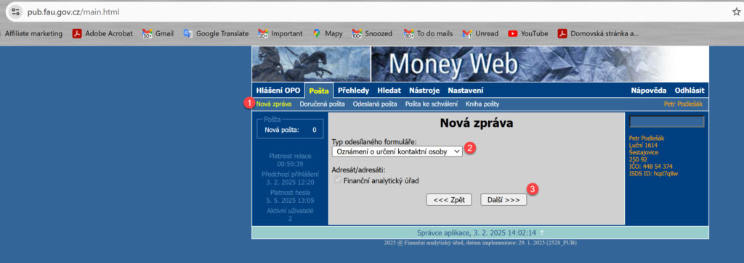Click the address bar URL field
Screen dimensions: 744x263
[370, 12]
